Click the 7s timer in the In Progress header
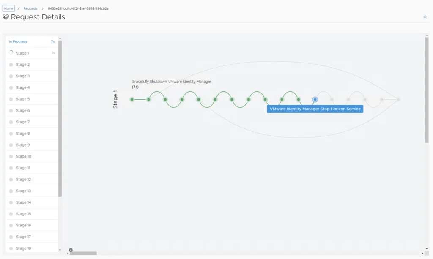 click(x=53, y=41)
